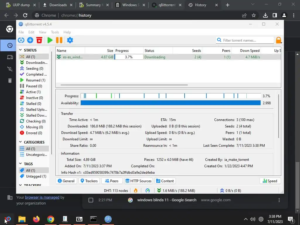Screen dimensions: 300x225
Task: Click Add Torrent Link toolbar icon
Action: [x=21, y=40]
